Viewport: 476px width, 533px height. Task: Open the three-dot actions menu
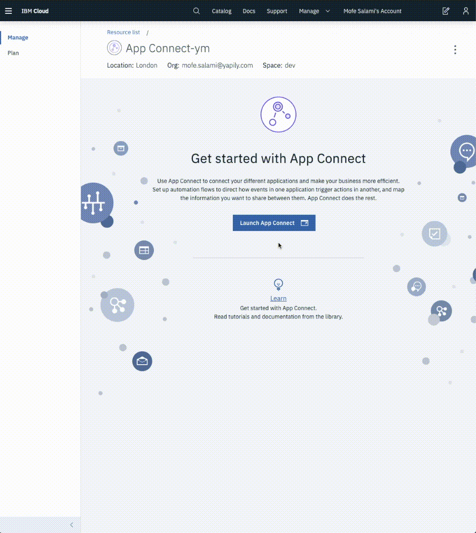pyautogui.click(x=455, y=50)
